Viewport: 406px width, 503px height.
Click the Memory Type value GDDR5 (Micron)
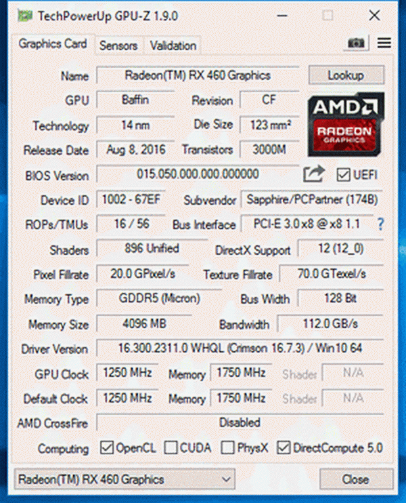pos(159,299)
